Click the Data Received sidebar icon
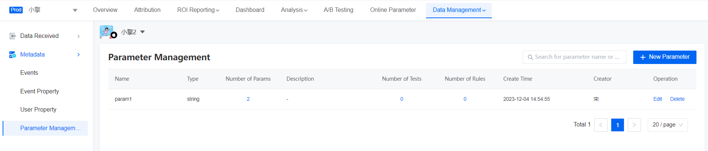The width and height of the screenshot is (708, 151). click(x=13, y=36)
